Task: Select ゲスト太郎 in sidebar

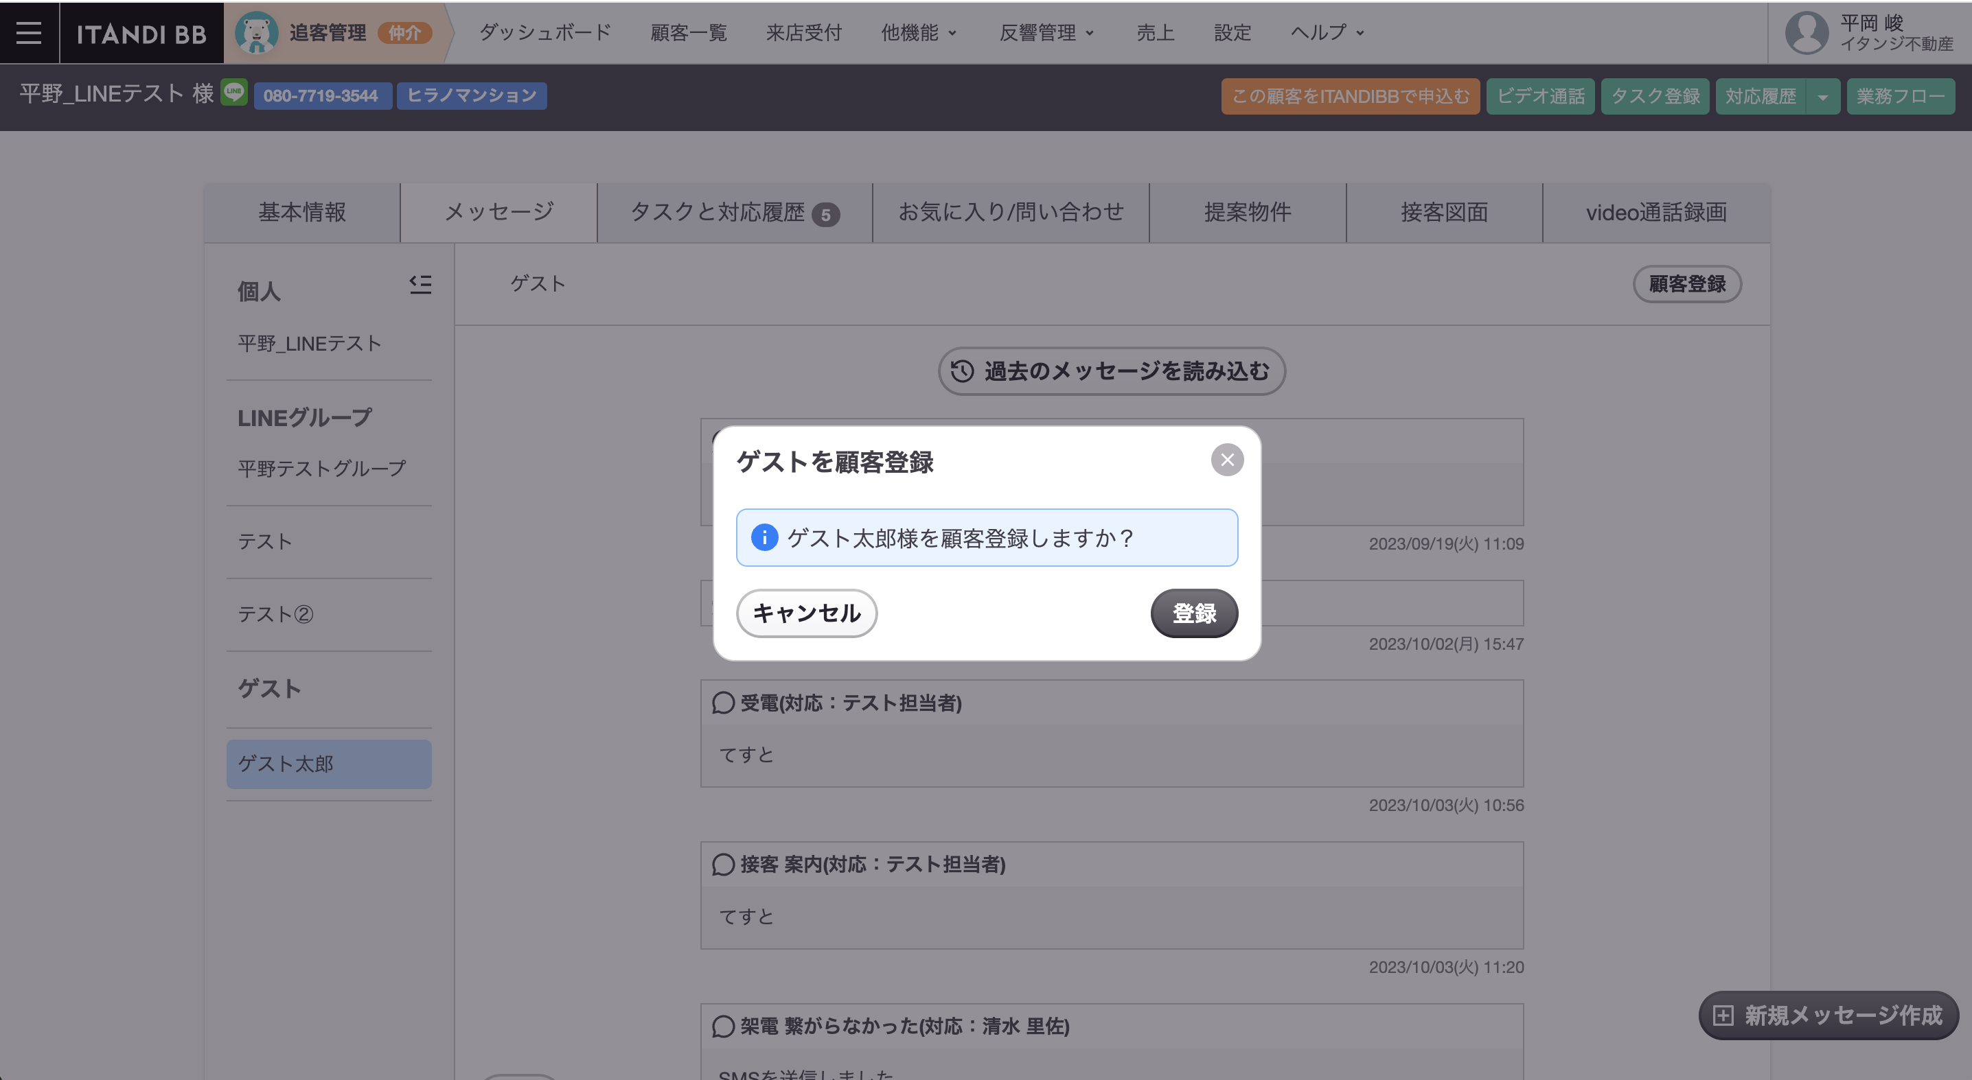Action: (x=329, y=764)
